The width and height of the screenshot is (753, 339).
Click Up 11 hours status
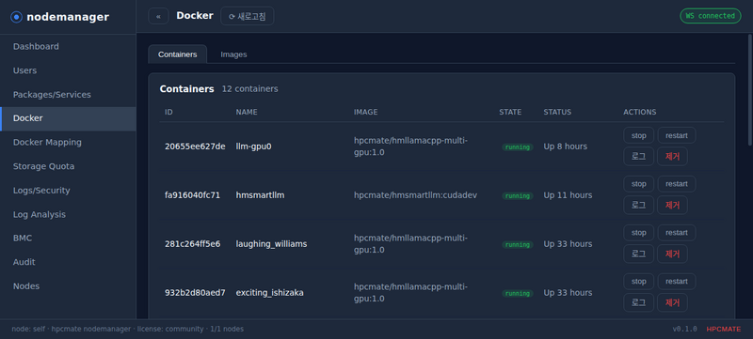(x=568, y=195)
